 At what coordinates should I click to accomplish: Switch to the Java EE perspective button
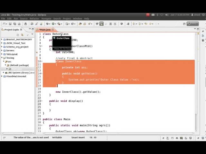click(x=193, y=24)
